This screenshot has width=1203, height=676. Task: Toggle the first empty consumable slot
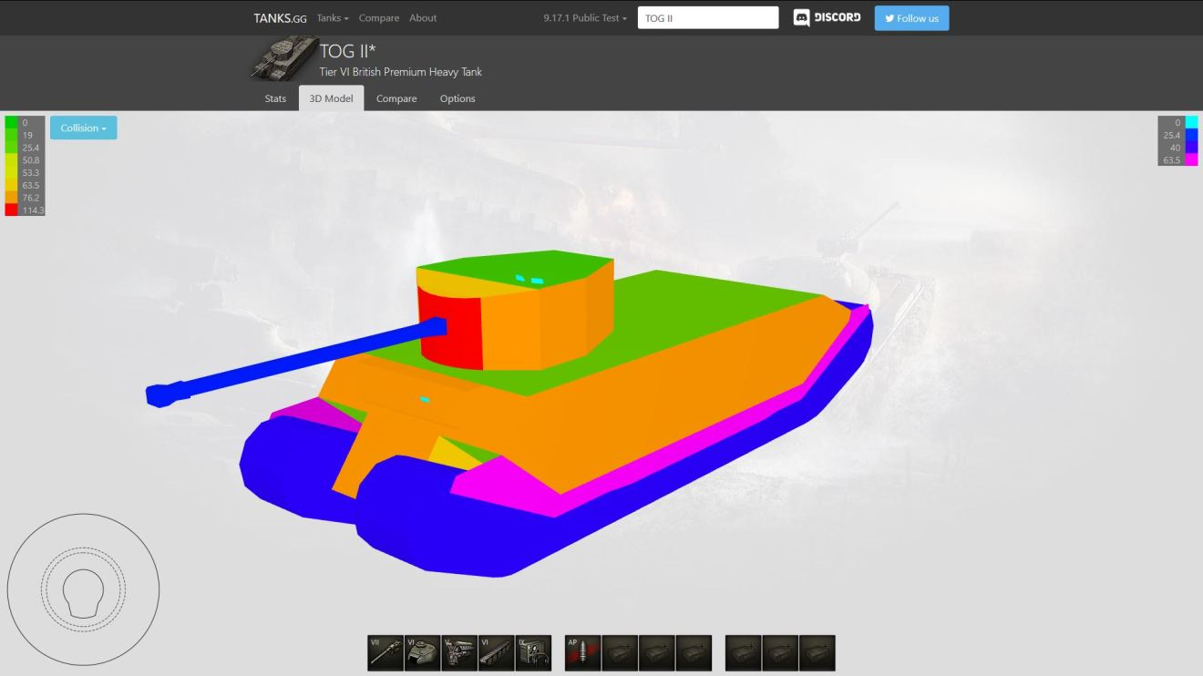point(744,653)
